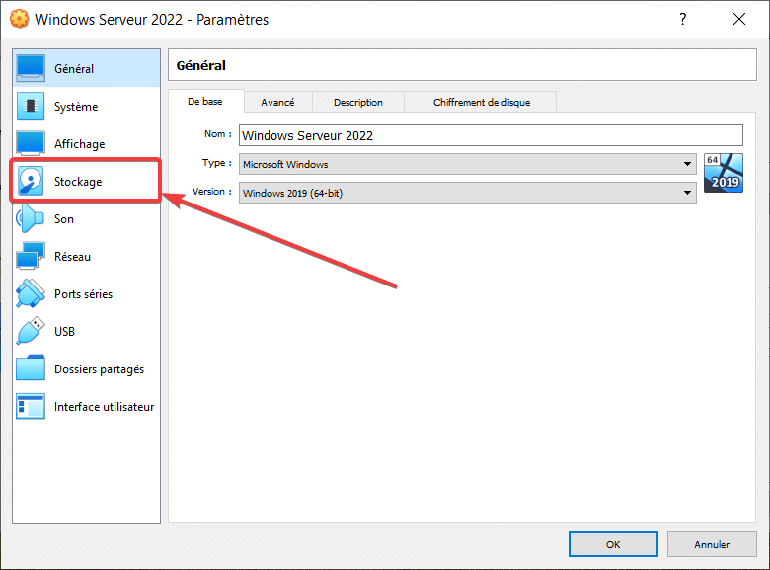The width and height of the screenshot is (770, 570).
Task: Click the Type : field label
Action: point(217,163)
